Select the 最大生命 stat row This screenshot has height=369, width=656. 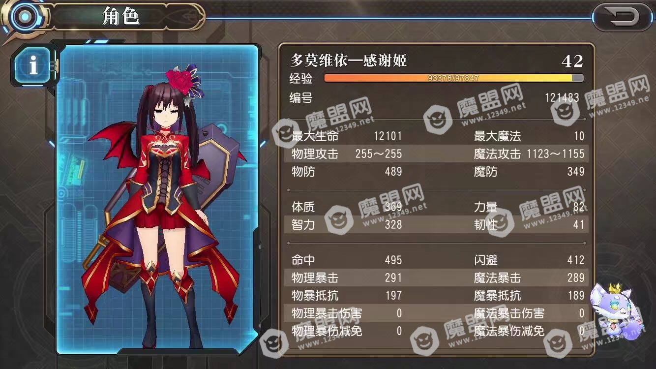click(x=347, y=136)
